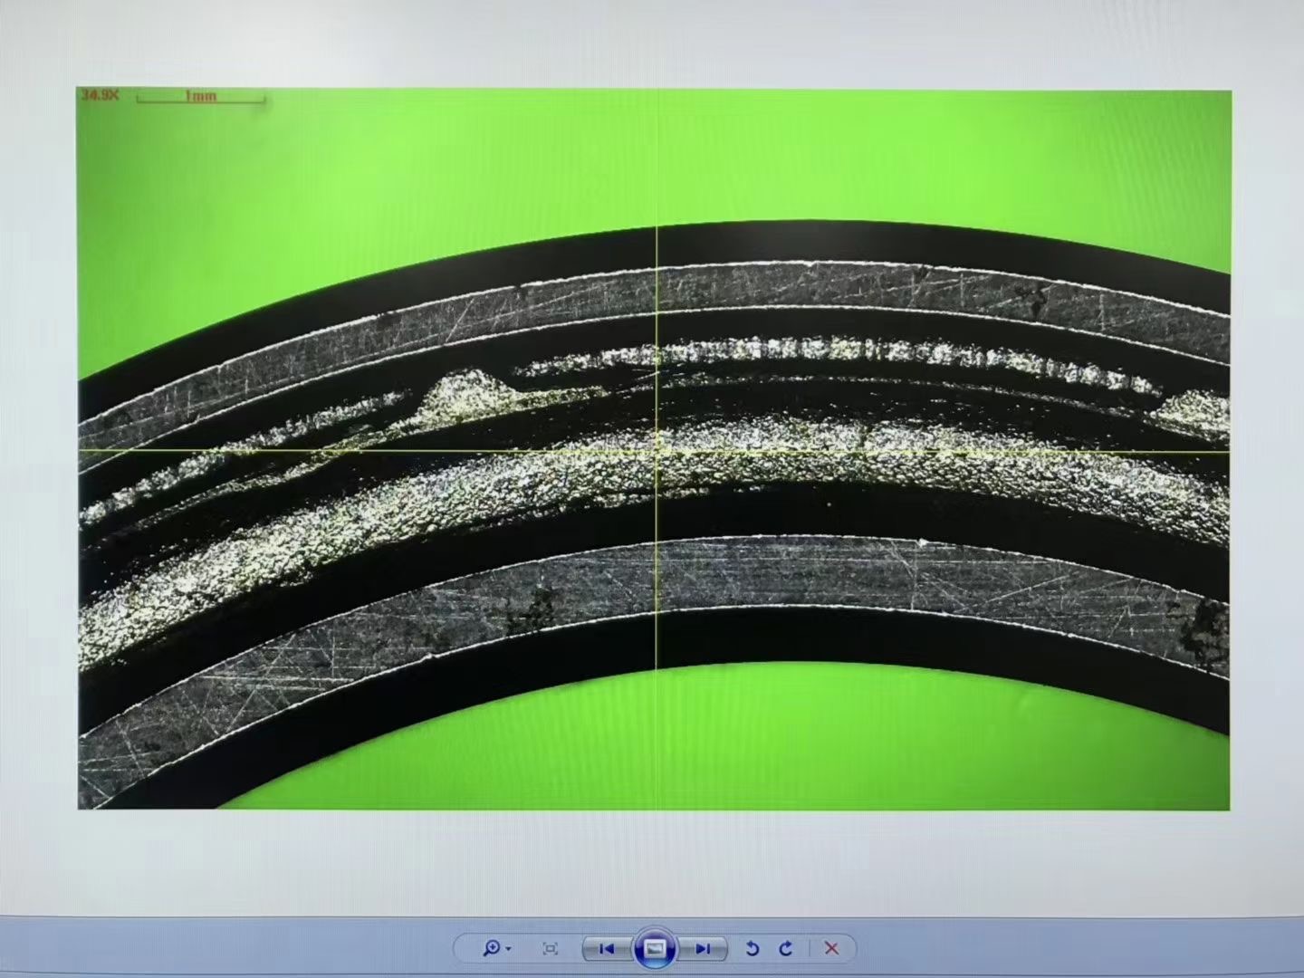The image size is (1304, 978).
Task: Expand the zoom dropdown arrow
Action: pos(509,949)
